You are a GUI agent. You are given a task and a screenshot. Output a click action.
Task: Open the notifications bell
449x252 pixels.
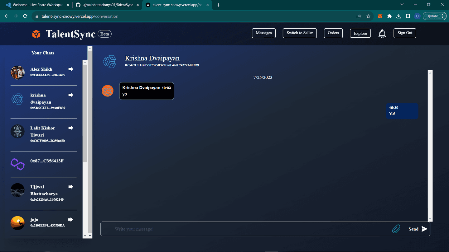(382, 34)
